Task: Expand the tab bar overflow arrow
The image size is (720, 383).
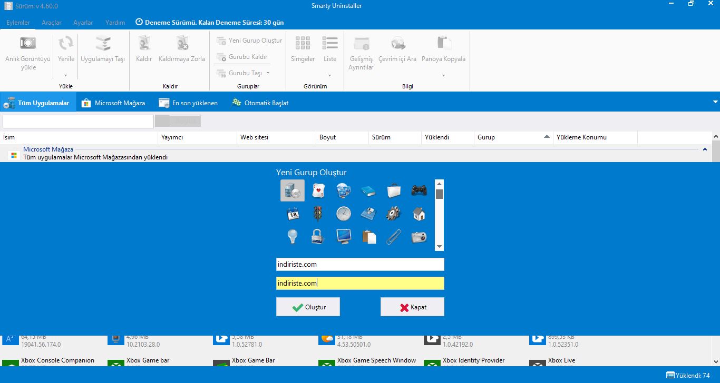Action: pyautogui.click(x=715, y=102)
